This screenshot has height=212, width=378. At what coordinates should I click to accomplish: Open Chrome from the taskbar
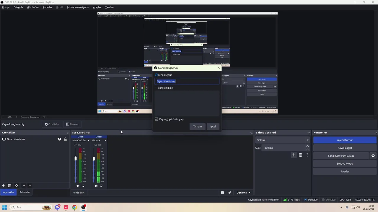click(74, 207)
